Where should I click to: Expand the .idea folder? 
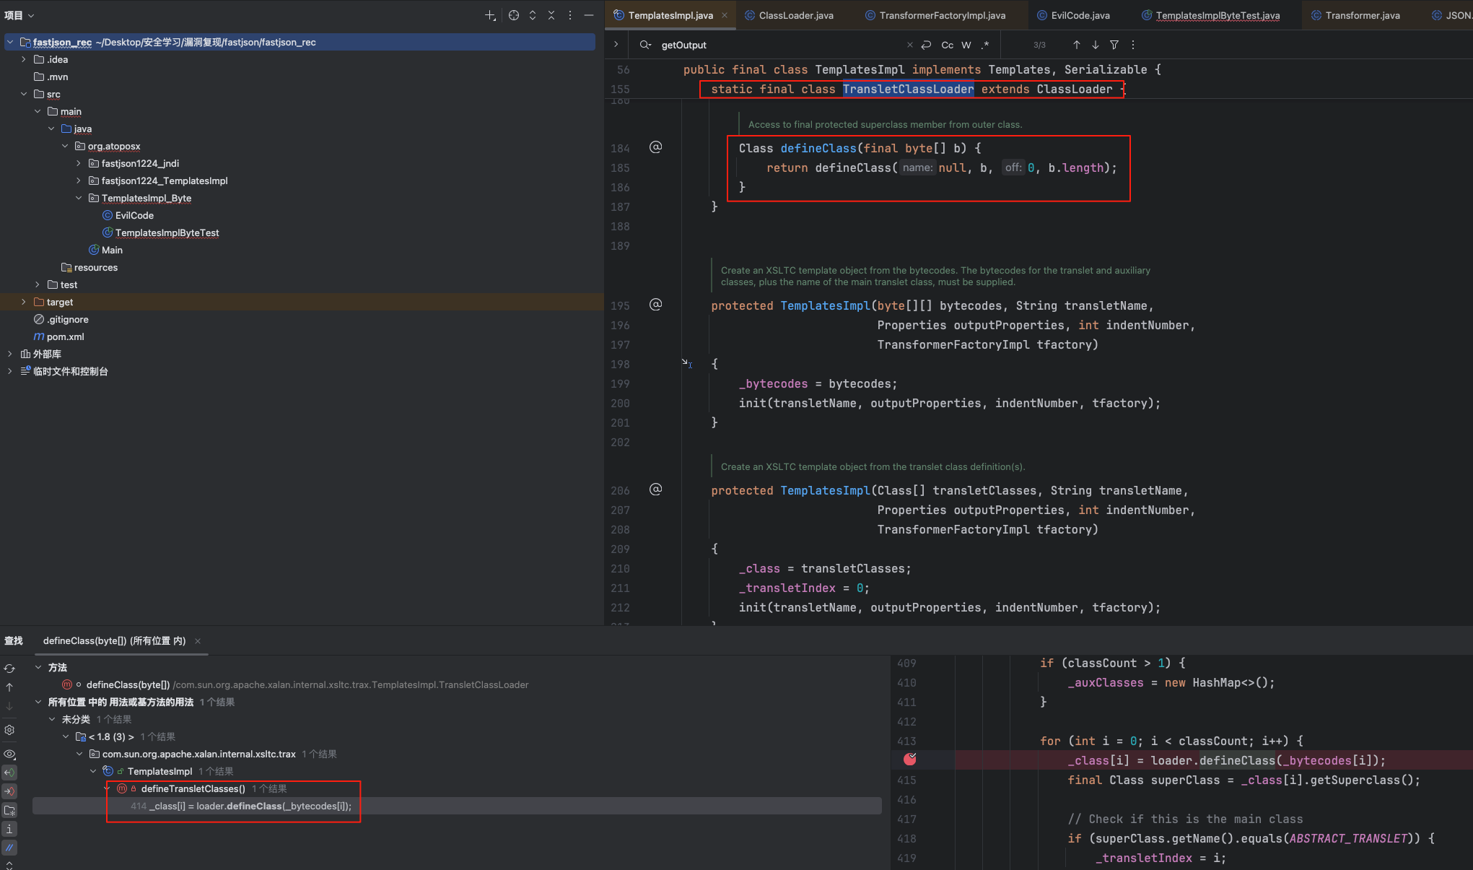(24, 59)
